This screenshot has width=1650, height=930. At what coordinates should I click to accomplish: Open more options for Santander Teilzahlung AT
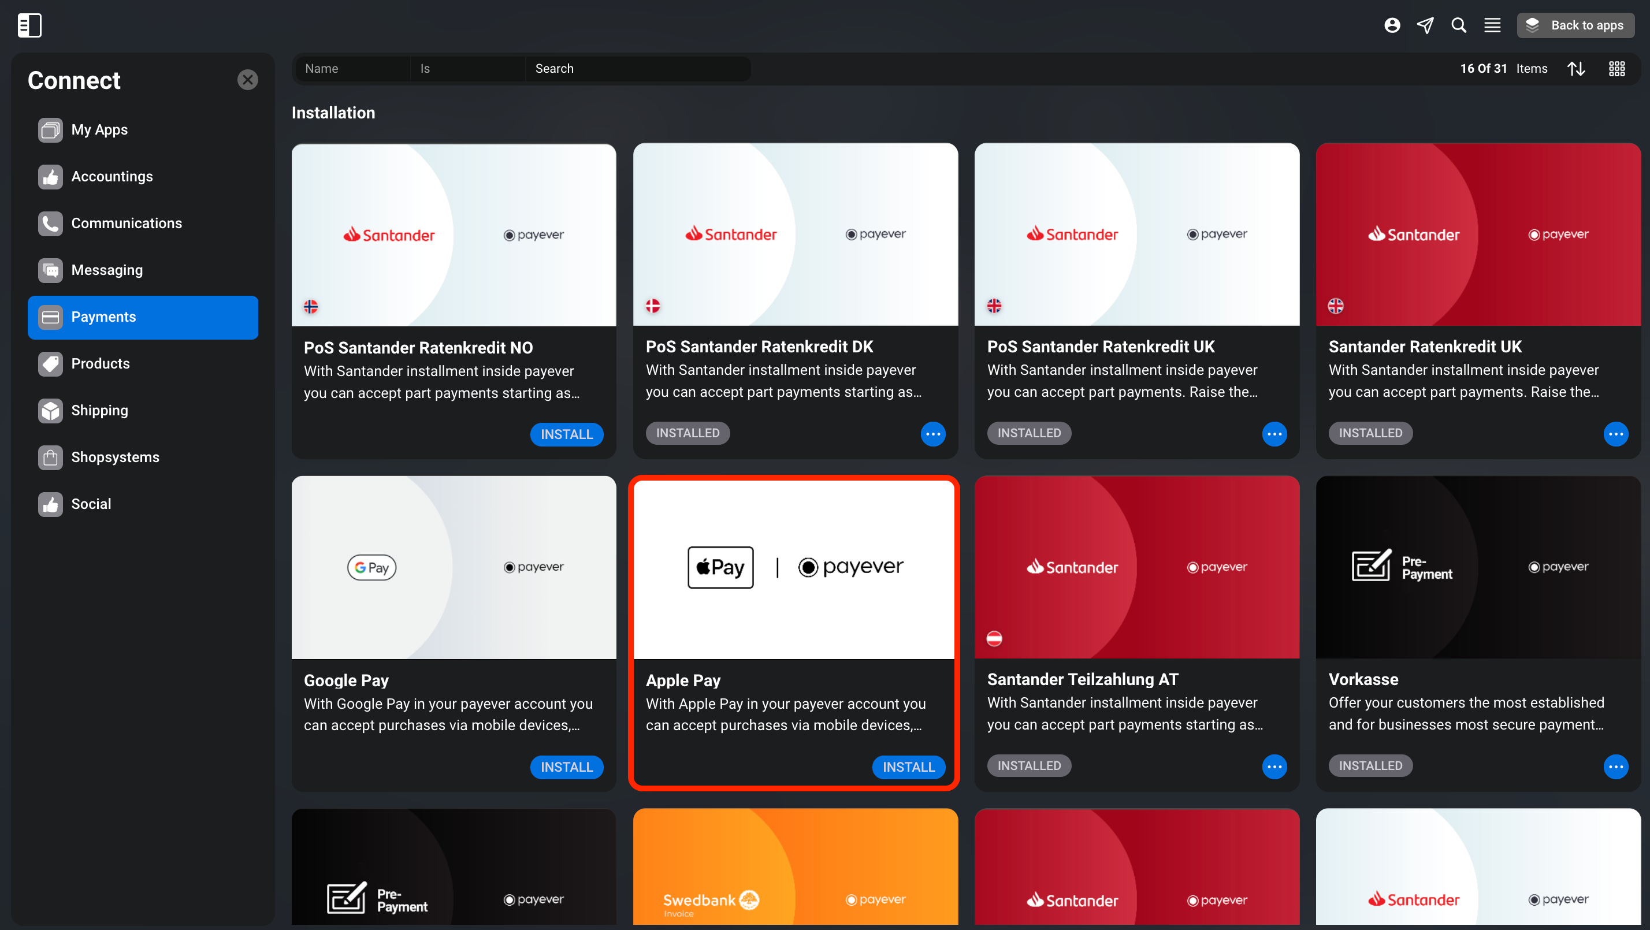click(1274, 766)
